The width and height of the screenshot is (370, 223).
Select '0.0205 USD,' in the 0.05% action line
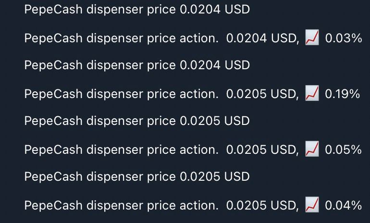263,149
